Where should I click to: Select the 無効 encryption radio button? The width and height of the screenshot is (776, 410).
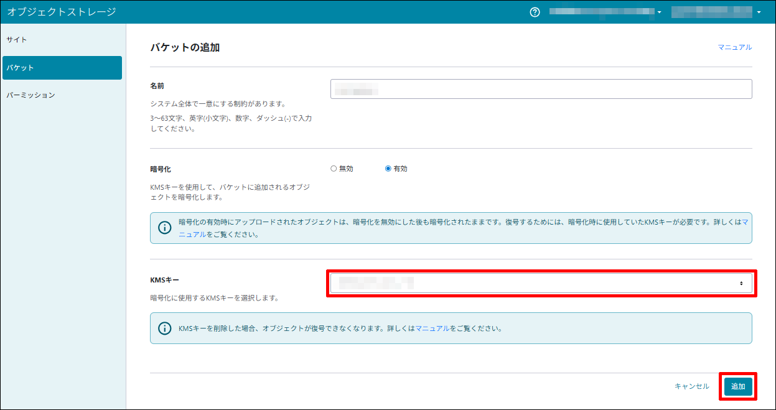tap(334, 169)
